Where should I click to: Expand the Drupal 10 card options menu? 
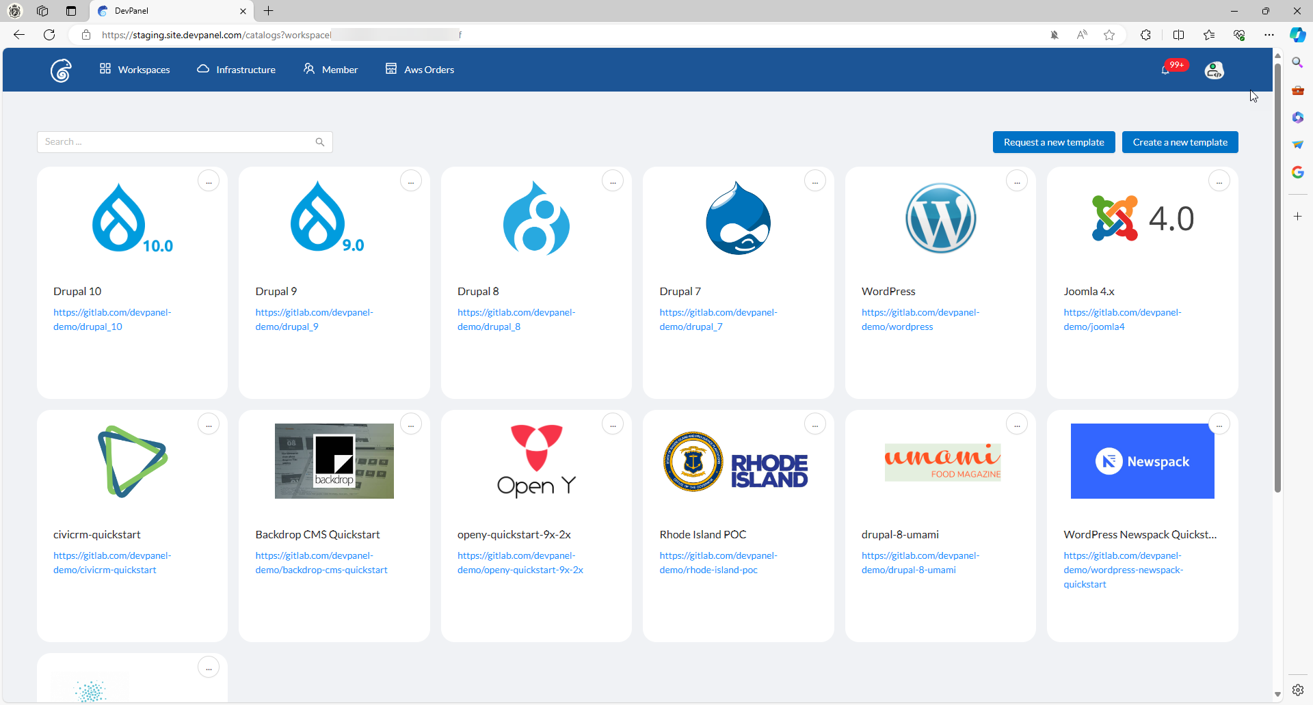(209, 182)
